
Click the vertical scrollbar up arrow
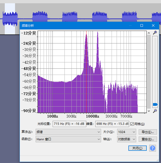pyautogui.click(x=149, y=33)
